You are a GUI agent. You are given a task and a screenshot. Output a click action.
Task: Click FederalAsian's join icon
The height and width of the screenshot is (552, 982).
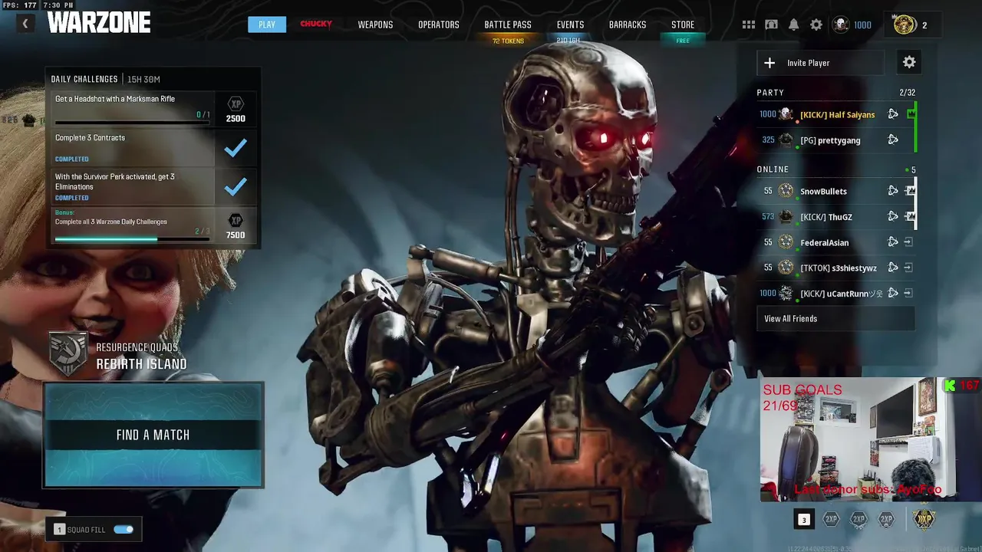pyautogui.click(x=908, y=242)
